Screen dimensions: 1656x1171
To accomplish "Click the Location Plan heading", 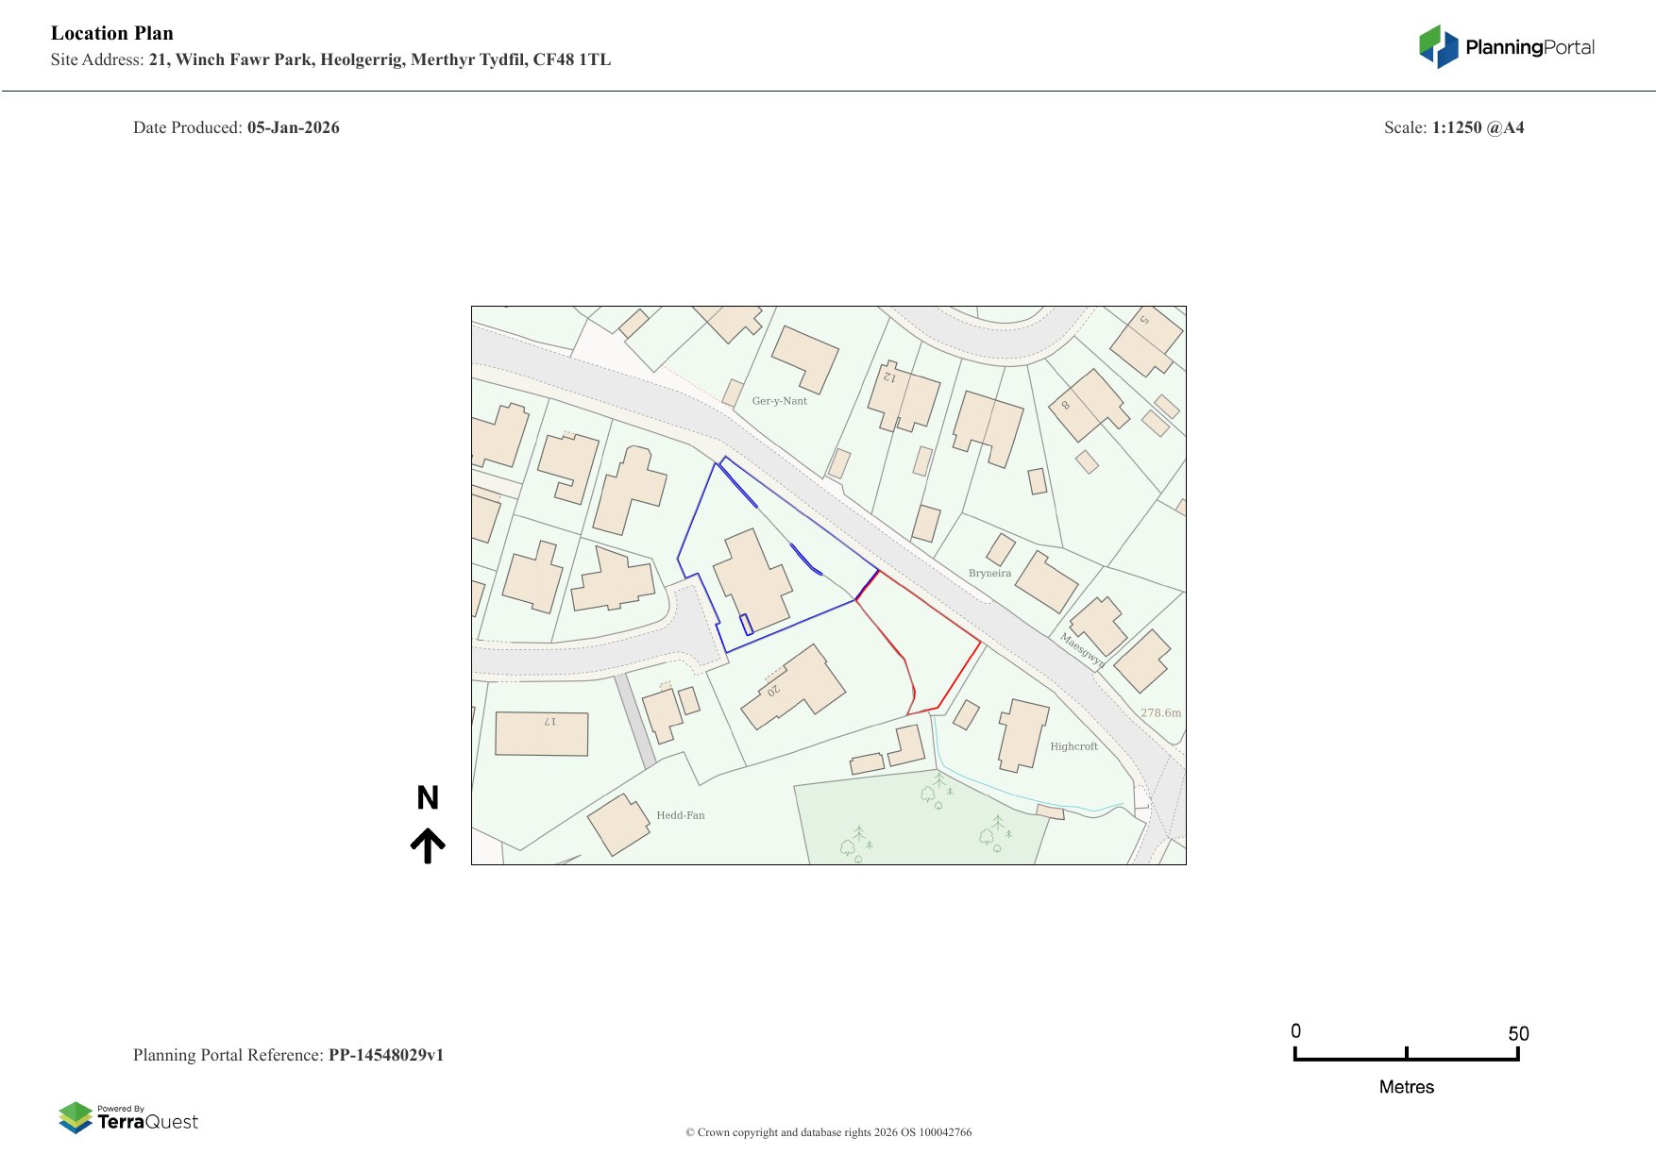I will pyautogui.click(x=112, y=33).
